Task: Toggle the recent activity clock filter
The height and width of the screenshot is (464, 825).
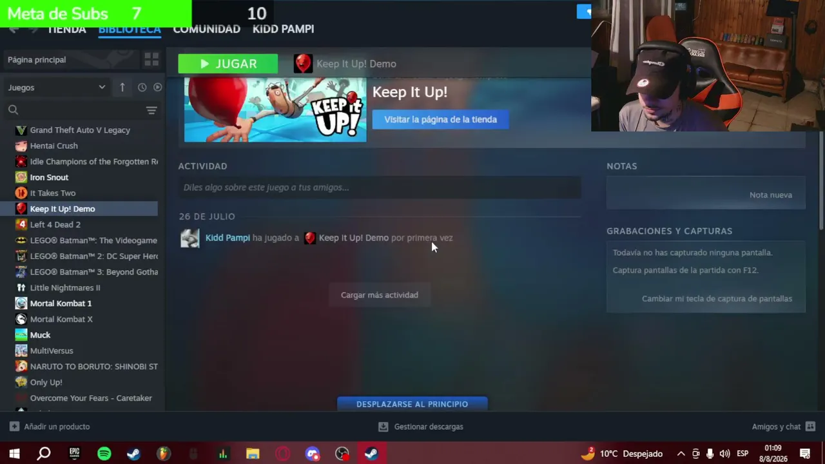Action: click(142, 87)
